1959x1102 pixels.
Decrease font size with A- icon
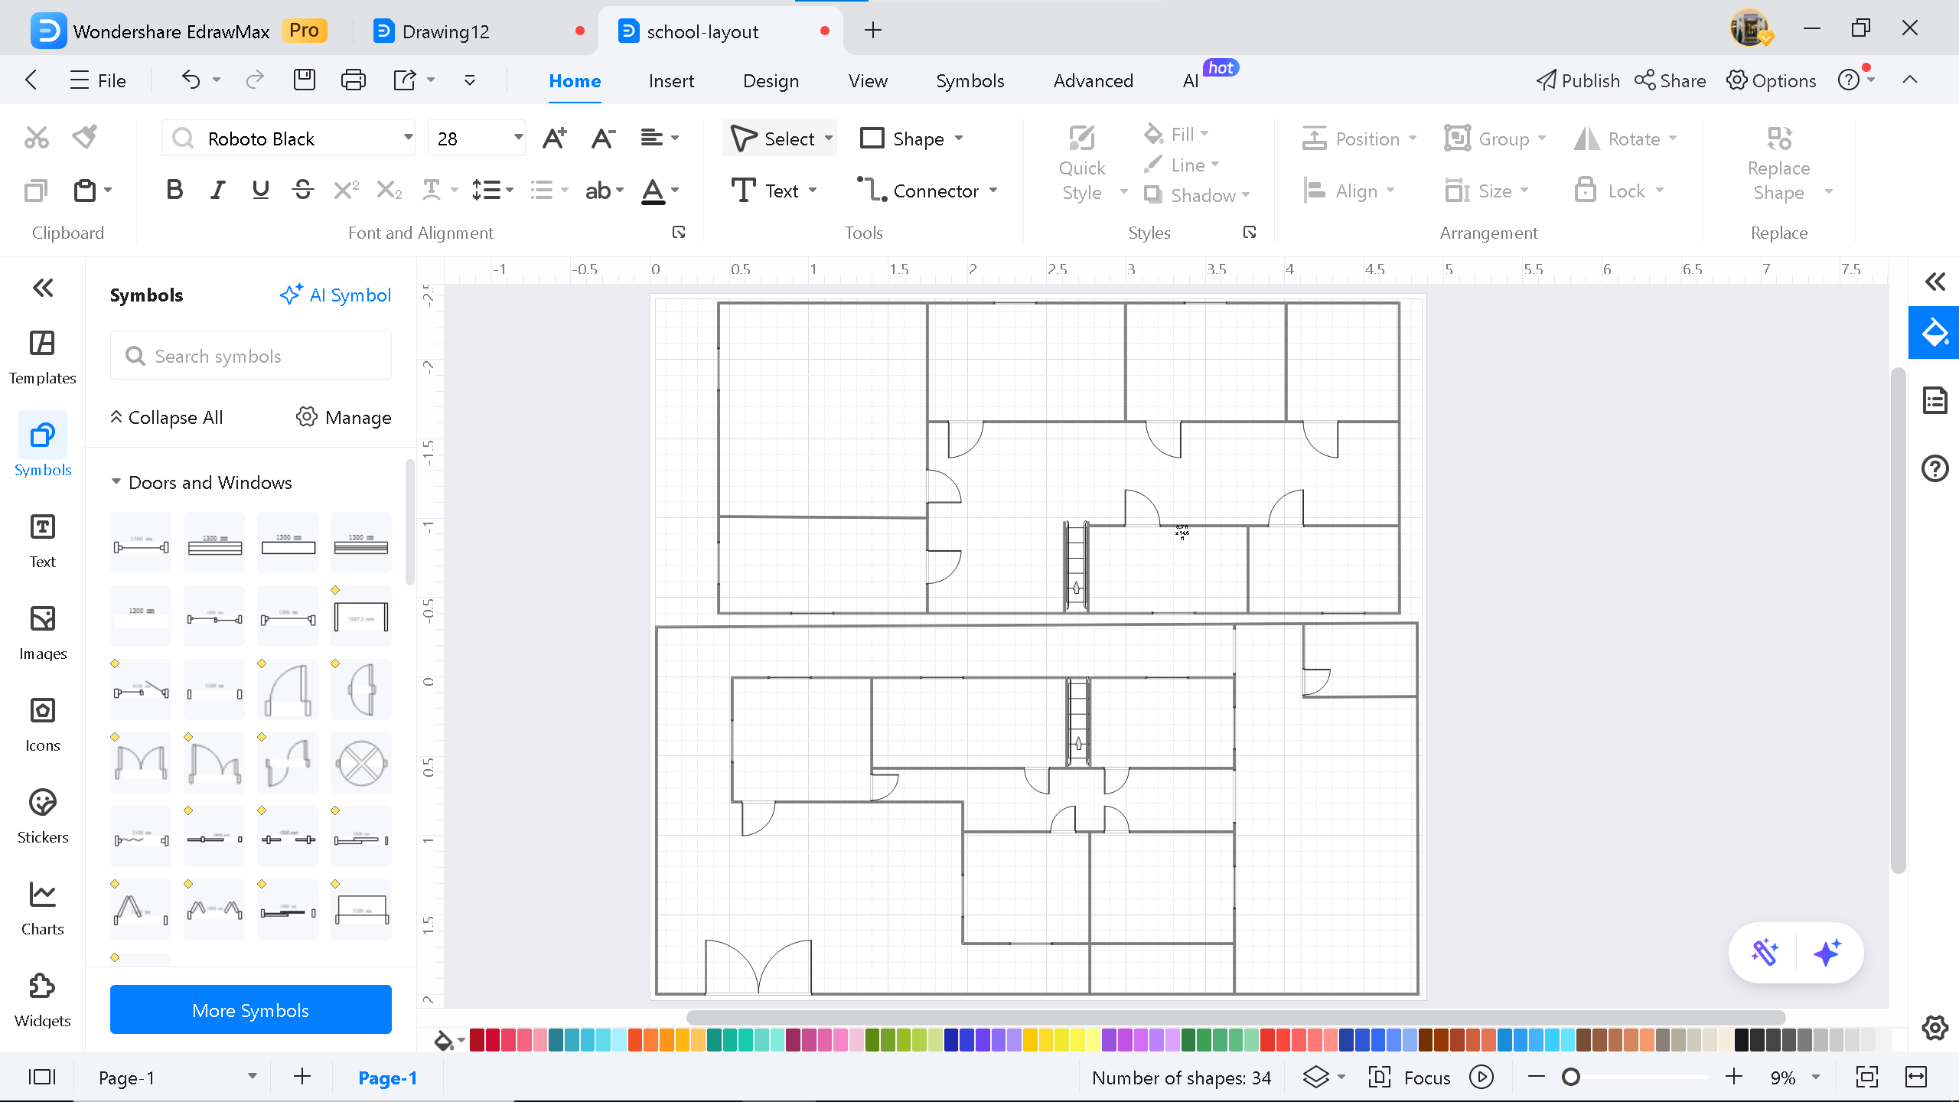[603, 139]
